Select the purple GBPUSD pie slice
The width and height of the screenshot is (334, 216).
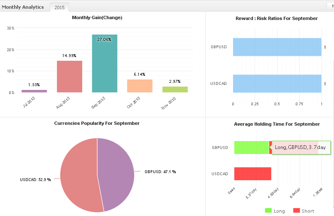116,171
